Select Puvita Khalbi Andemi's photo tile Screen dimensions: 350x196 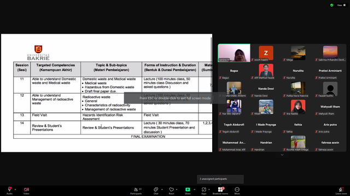(234, 89)
